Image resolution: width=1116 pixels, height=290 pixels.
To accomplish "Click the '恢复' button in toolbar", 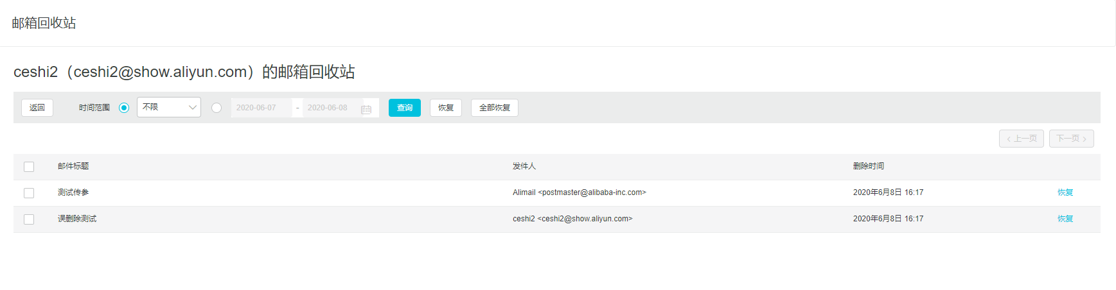I will point(446,108).
